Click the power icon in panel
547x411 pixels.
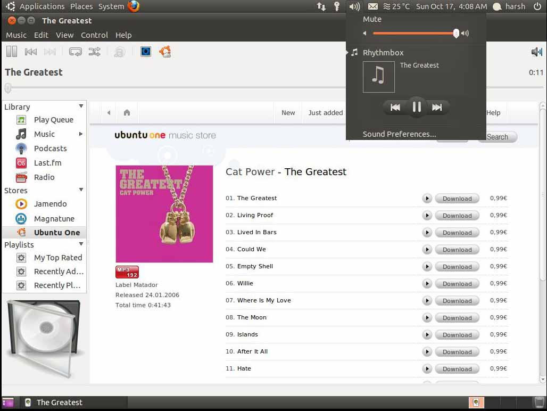click(537, 6)
